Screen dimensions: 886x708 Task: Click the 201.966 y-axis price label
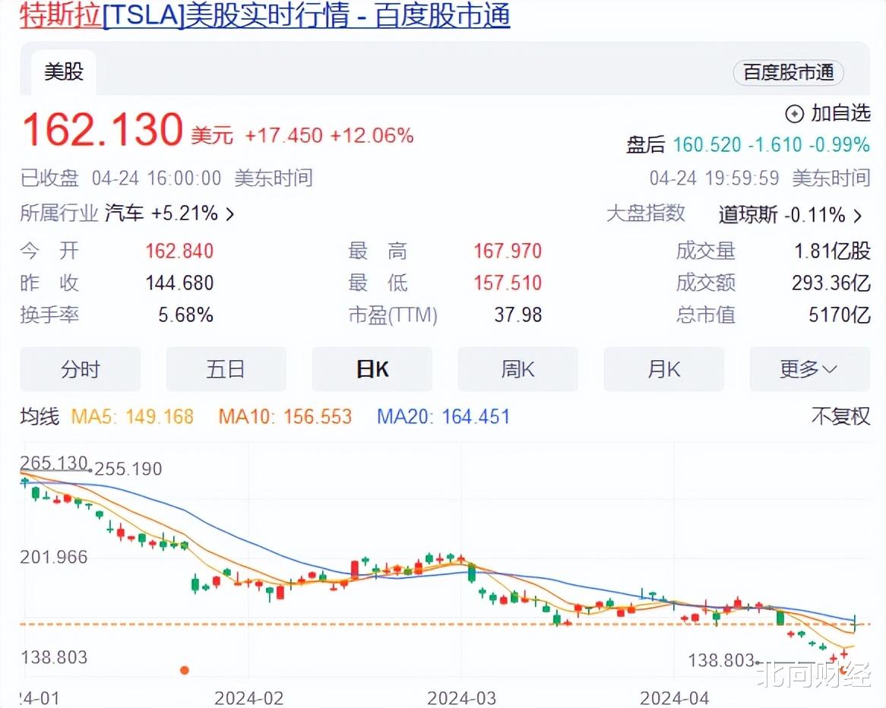pos(54,557)
